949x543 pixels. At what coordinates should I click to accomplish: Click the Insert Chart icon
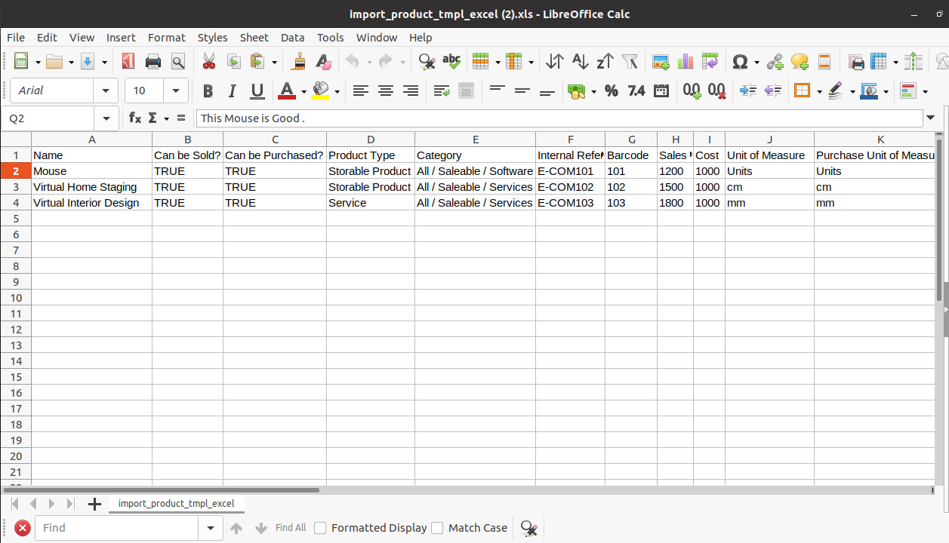tap(686, 62)
